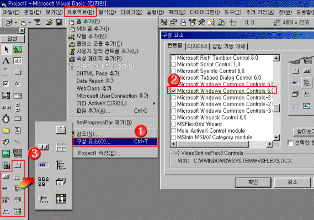
Task: Check Microsoft Winsock Control 6.0
Action: coord(174,117)
